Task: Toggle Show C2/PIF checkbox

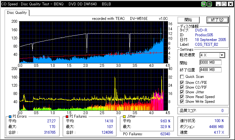Action: (x=182, y=87)
